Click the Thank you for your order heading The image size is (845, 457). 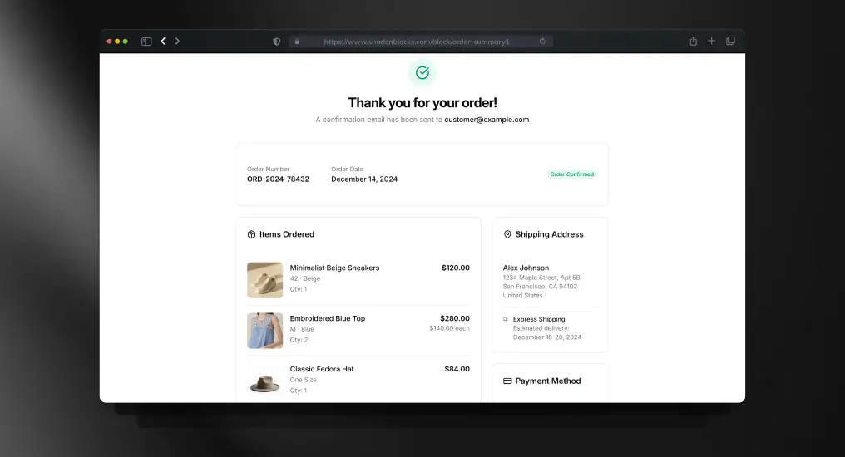422,102
